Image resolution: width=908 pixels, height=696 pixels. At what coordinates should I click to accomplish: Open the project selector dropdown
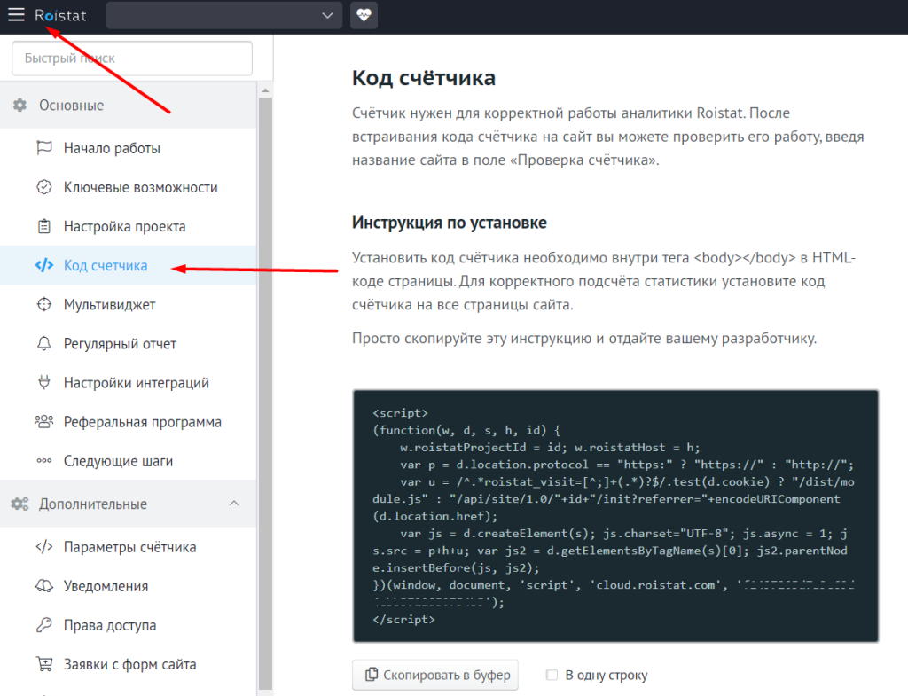tap(223, 15)
